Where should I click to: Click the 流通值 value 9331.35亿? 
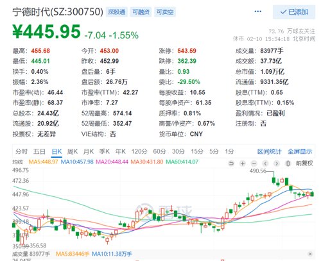274,82
